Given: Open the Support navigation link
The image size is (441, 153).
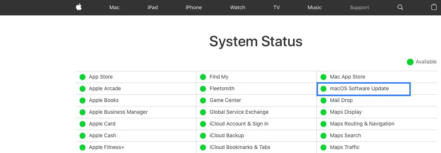Looking at the screenshot, I should [360, 7].
